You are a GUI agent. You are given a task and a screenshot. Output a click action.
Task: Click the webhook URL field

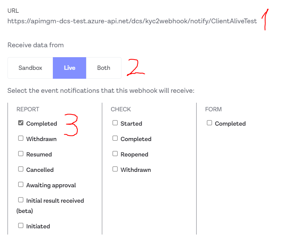(132, 21)
